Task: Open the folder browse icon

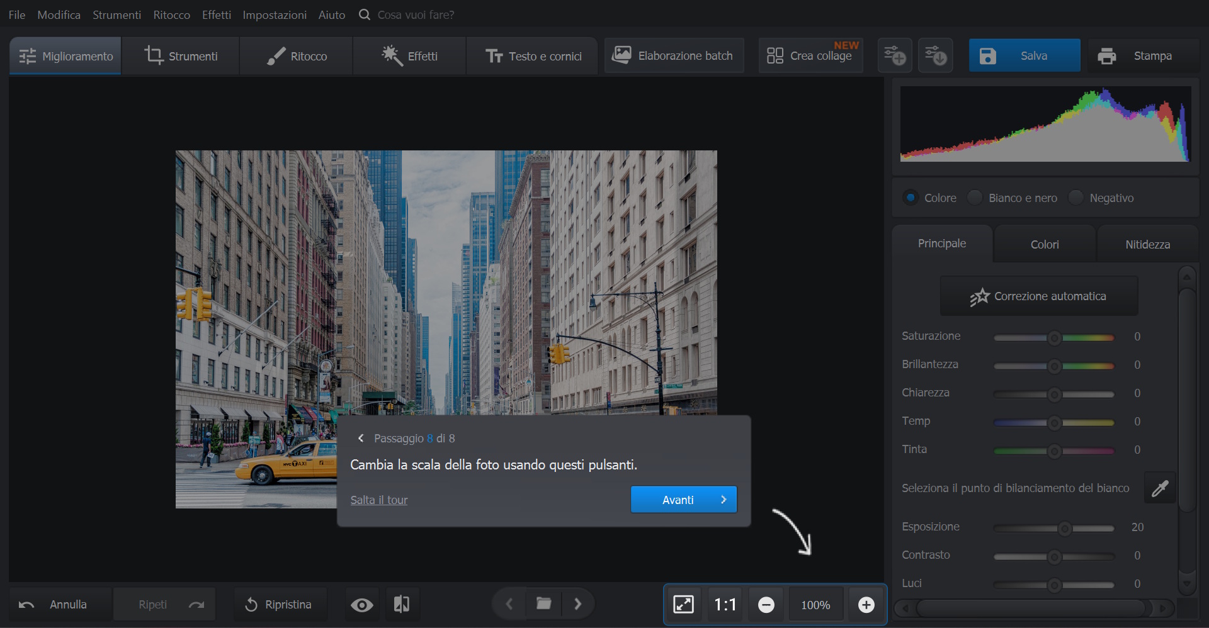Action: click(x=543, y=604)
